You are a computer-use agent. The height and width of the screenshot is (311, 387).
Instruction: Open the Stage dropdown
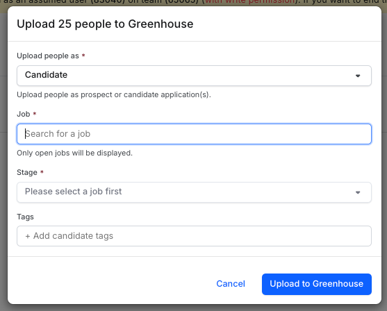tap(194, 192)
